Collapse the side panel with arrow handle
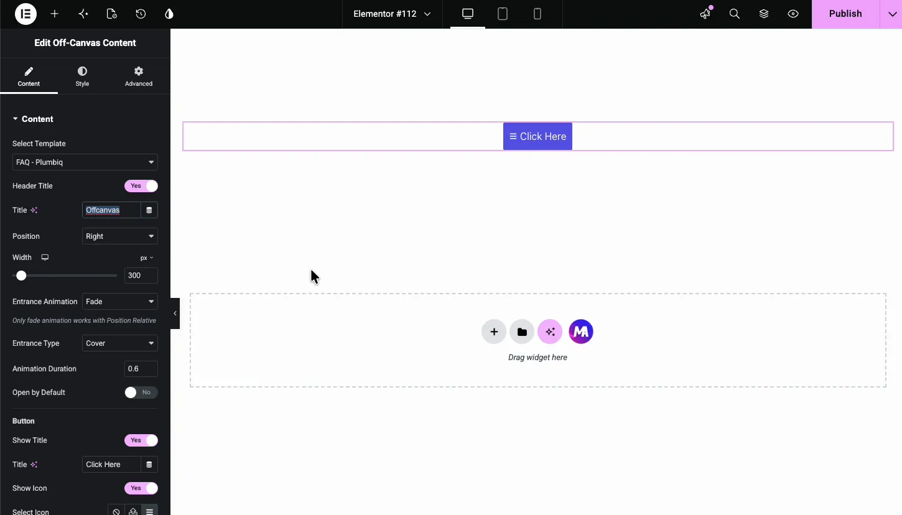 click(x=175, y=313)
